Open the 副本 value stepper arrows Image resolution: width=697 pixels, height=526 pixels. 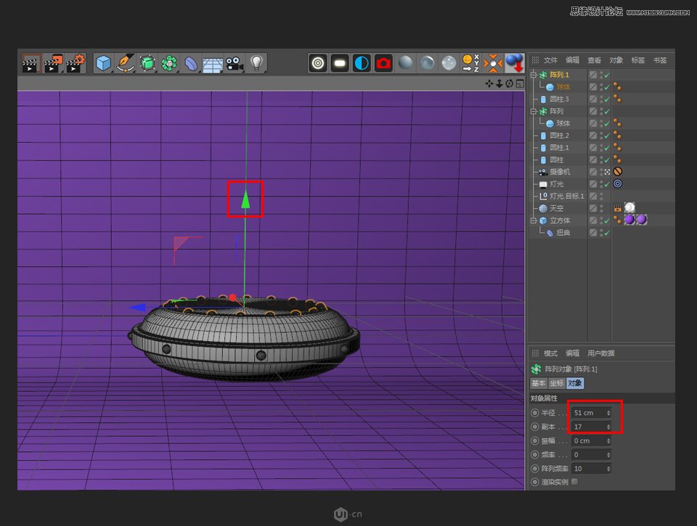608,427
